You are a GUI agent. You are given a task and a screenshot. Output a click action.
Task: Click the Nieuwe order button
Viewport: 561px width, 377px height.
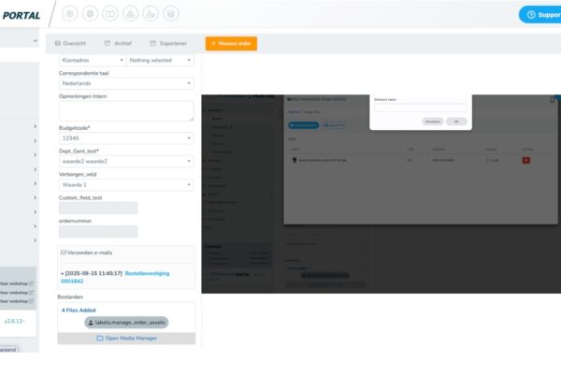coord(231,43)
